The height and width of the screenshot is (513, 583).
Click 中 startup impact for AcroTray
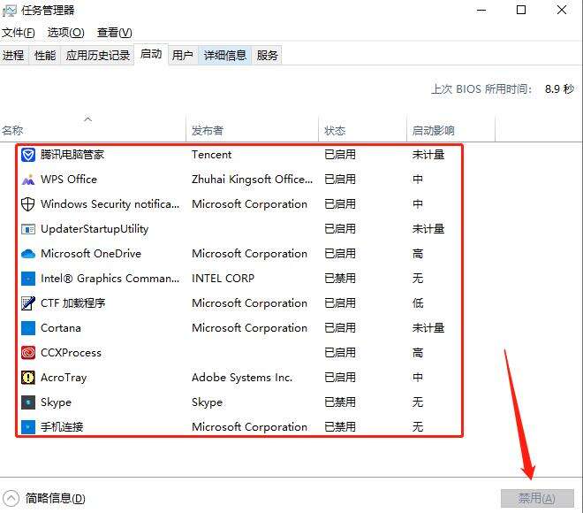click(418, 378)
